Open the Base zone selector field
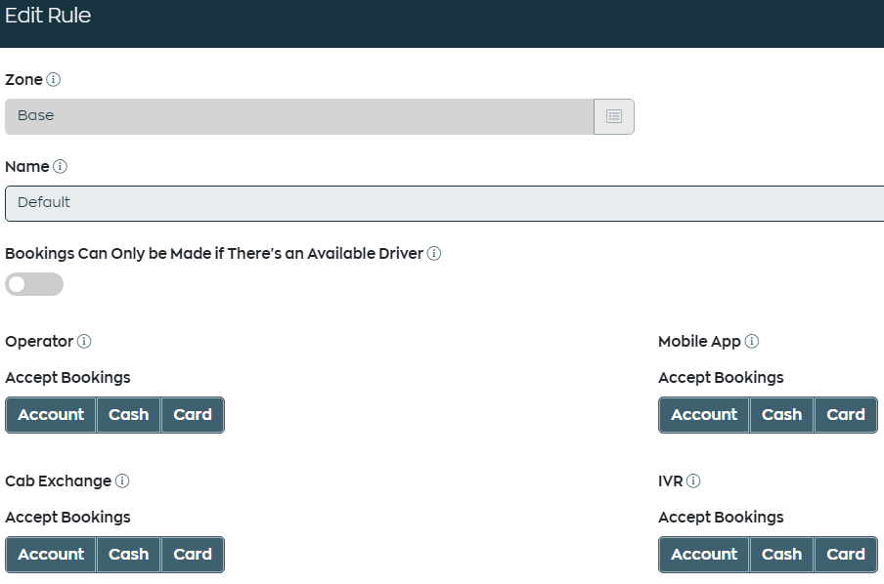The image size is (884, 584). tap(299, 116)
